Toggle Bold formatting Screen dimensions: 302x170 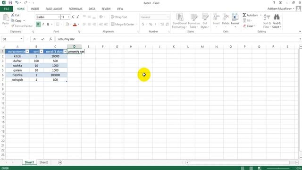[38, 24]
